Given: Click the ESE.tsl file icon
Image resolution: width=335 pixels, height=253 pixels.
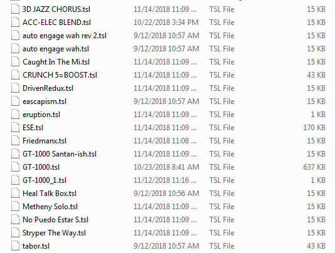Looking at the screenshot, I should (x=15, y=128).
